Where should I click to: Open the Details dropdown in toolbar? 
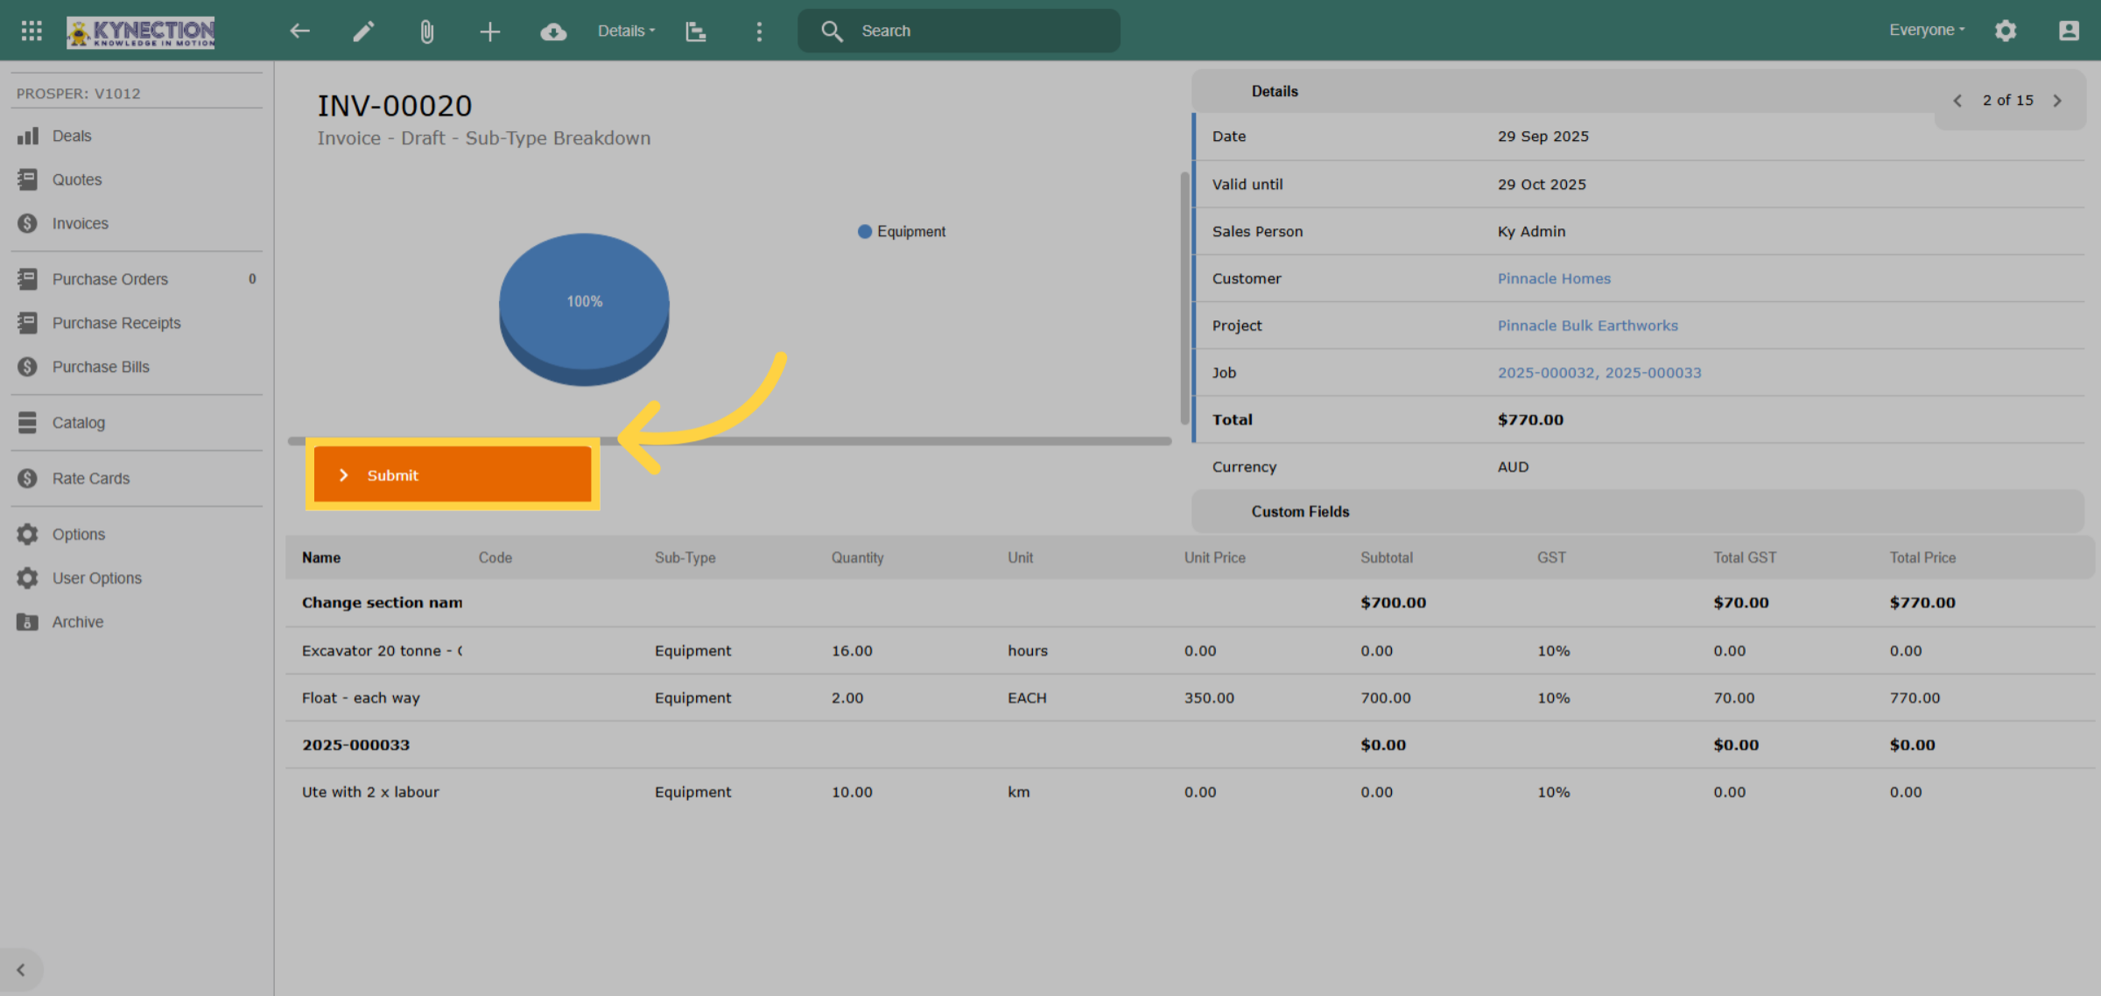click(x=626, y=31)
